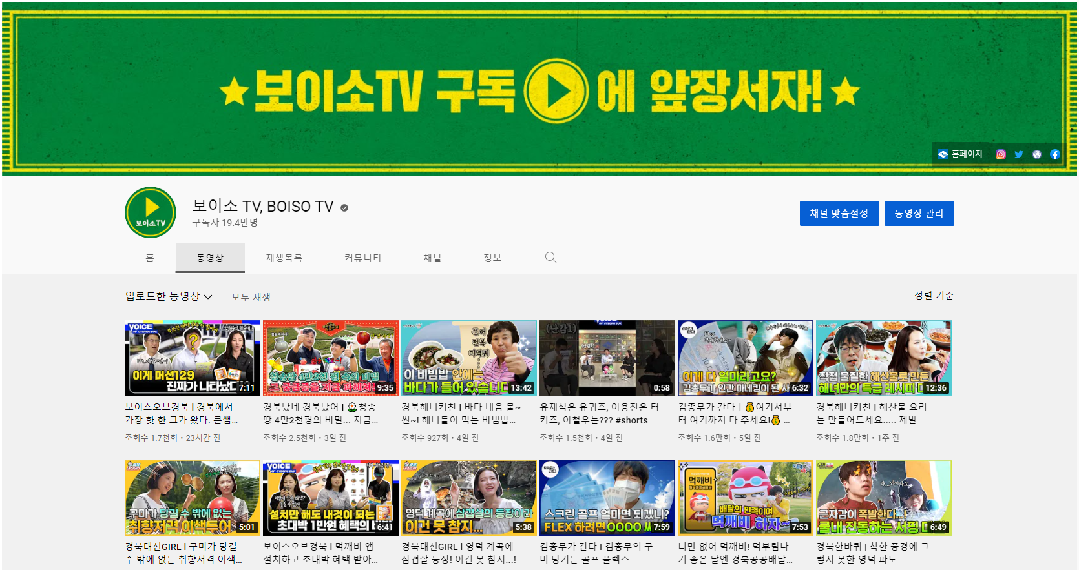This screenshot has height=570, width=1079.
Task: Click the 동영상 관리 button
Action: point(919,213)
